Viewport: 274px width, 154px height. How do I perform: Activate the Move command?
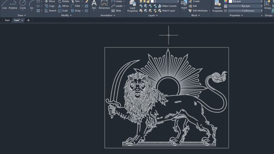50,2
